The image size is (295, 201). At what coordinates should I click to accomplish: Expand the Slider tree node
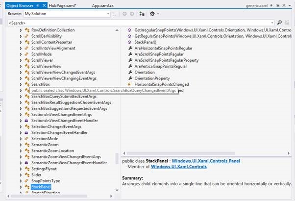pyautogui.click(x=21, y=175)
